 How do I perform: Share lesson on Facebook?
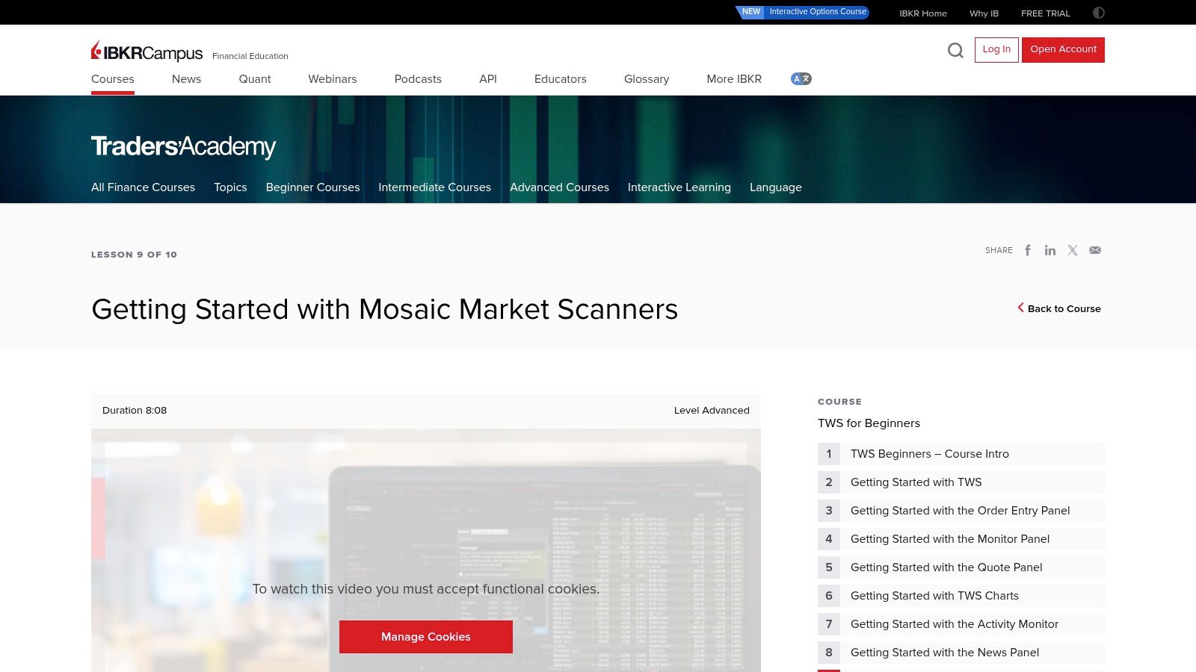pos(1028,250)
